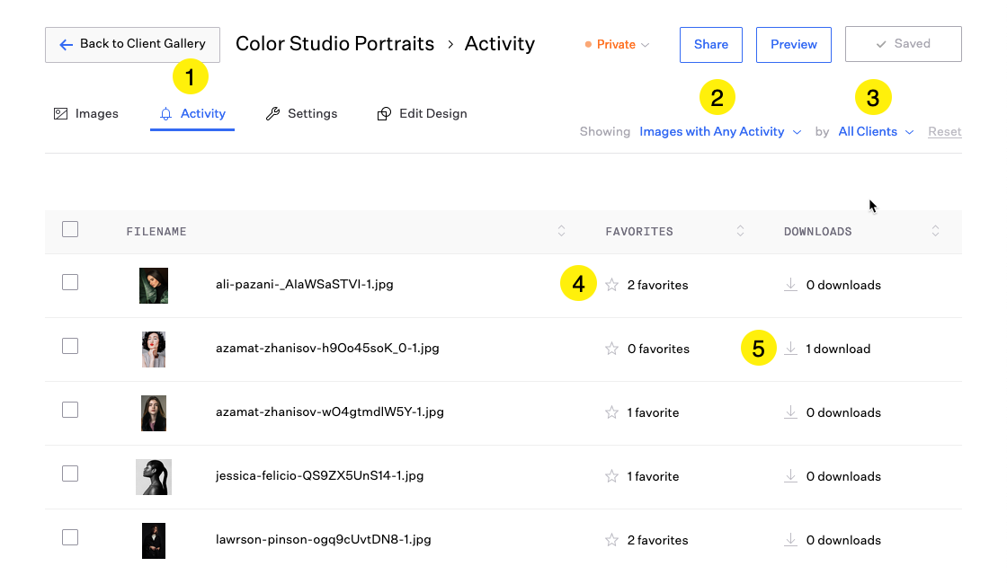The image size is (1007, 584).
Task: Click Back to Client Gallery button
Action: pyautogui.click(x=132, y=44)
